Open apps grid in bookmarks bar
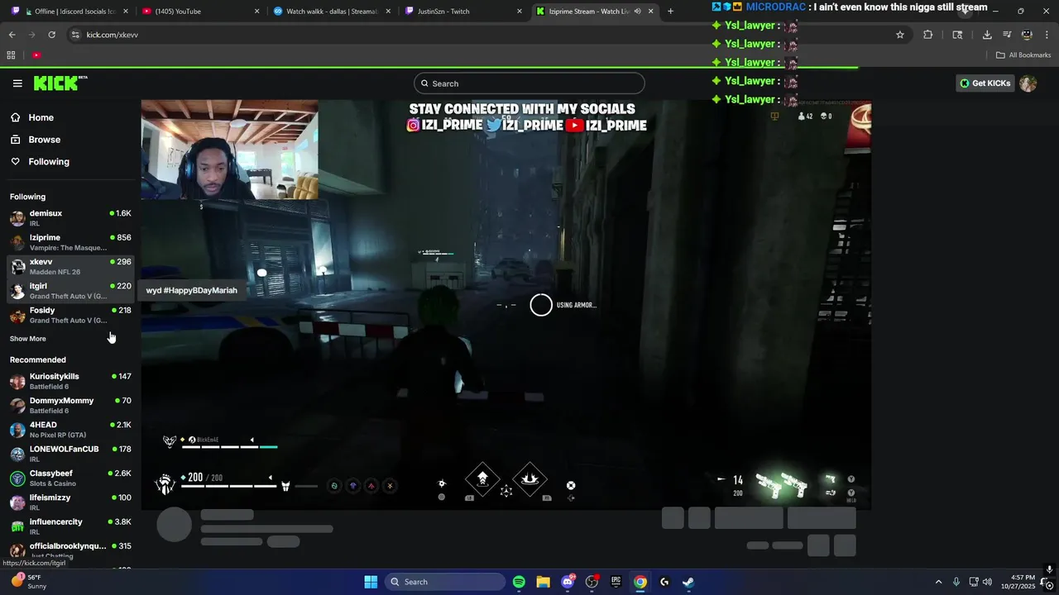The image size is (1059, 595). point(11,55)
